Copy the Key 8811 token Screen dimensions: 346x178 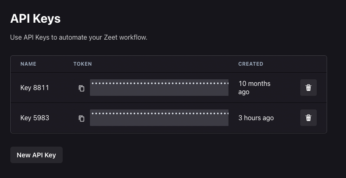(82, 88)
